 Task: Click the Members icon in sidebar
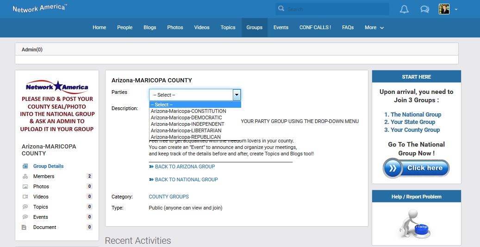point(25,176)
